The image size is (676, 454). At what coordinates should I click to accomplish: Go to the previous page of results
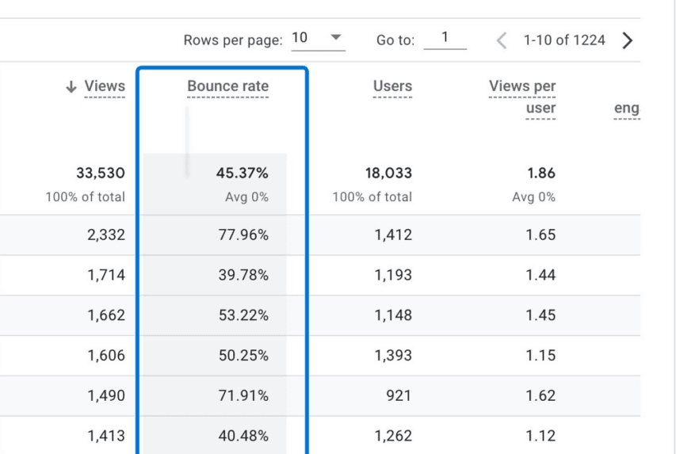(501, 40)
